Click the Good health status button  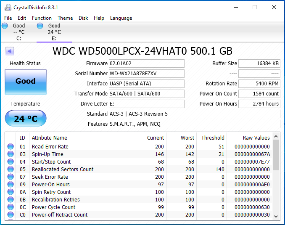[x=26, y=82]
